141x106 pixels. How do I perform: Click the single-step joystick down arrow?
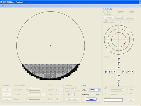point(119,76)
